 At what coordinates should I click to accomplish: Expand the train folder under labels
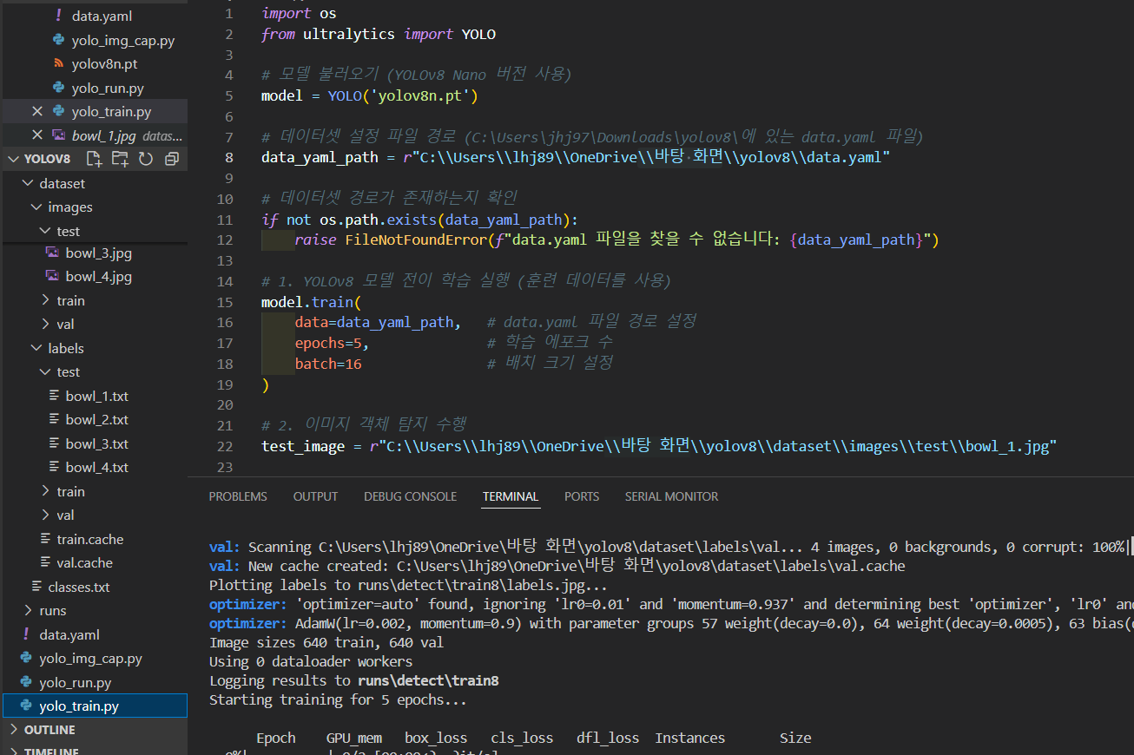[x=45, y=491]
